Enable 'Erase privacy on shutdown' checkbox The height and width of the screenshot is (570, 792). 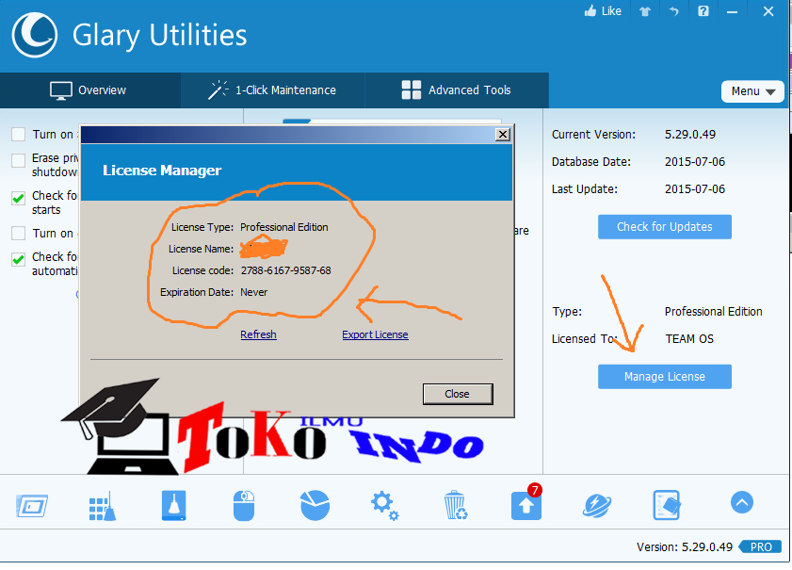coord(18,160)
